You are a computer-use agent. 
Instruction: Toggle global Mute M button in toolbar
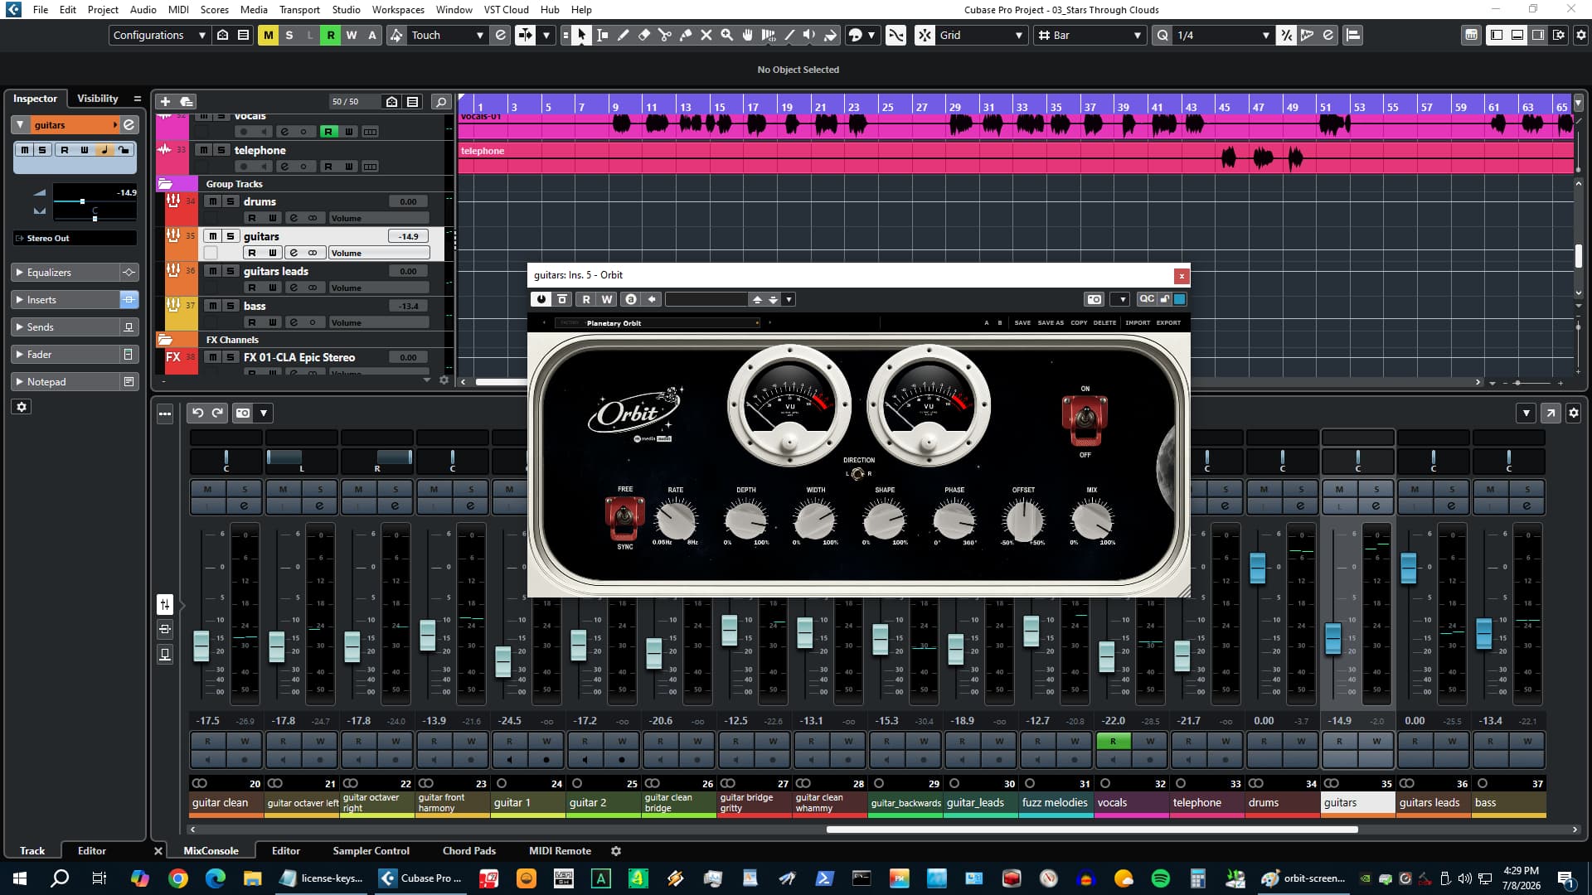coord(268,35)
